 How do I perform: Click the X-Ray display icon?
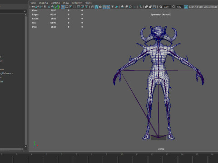[146, 7]
